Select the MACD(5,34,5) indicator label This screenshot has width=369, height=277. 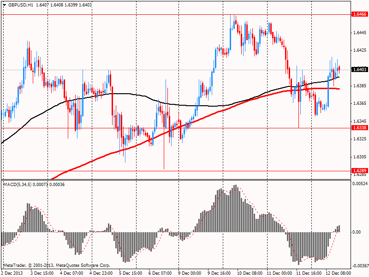(x=17, y=184)
